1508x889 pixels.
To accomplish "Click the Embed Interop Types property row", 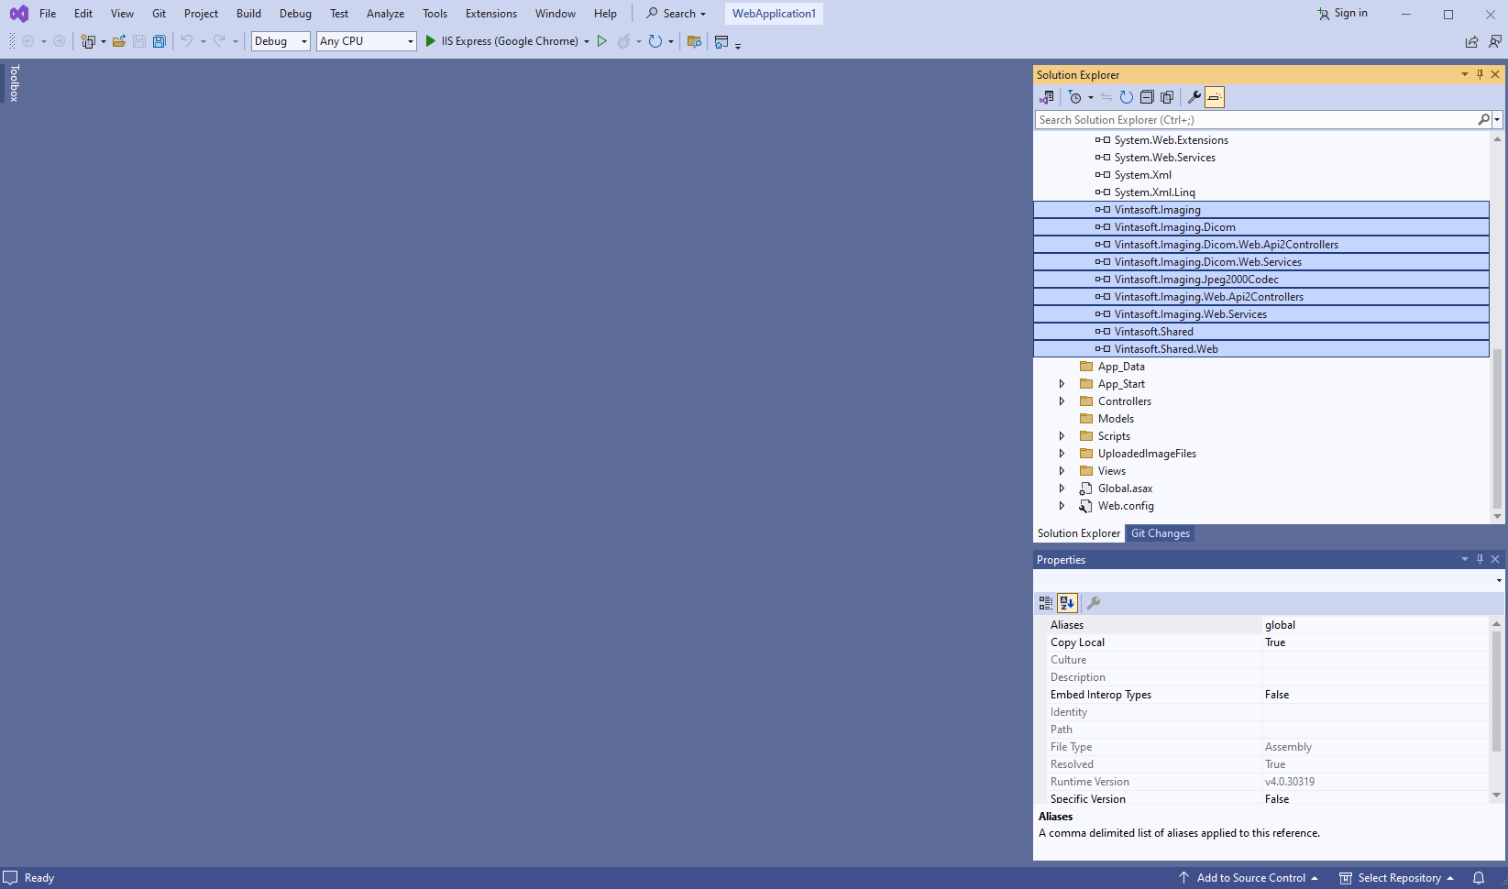I will click(x=1269, y=695).
